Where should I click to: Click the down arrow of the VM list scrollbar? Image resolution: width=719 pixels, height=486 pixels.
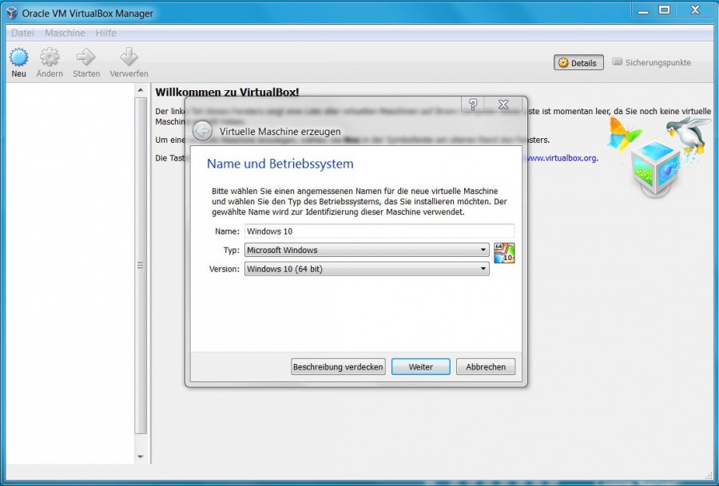(141, 456)
